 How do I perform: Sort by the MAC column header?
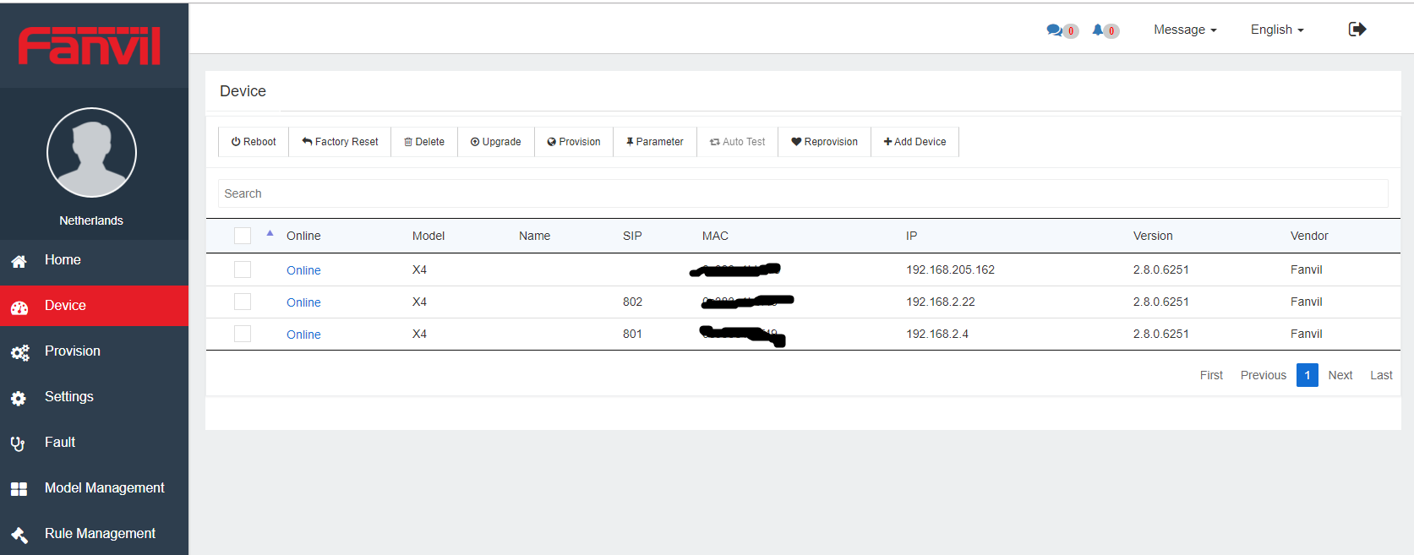pos(715,236)
